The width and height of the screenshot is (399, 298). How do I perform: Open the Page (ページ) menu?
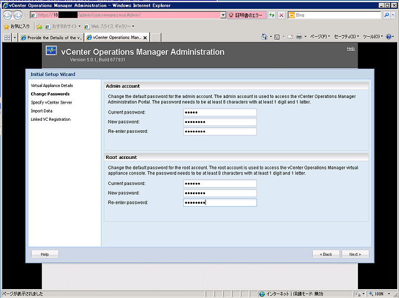coord(320,37)
